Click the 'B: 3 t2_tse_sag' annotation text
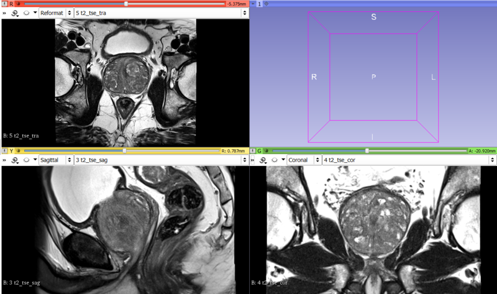The image size is (497, 294). pyautogui.click(x=22, y=283)
